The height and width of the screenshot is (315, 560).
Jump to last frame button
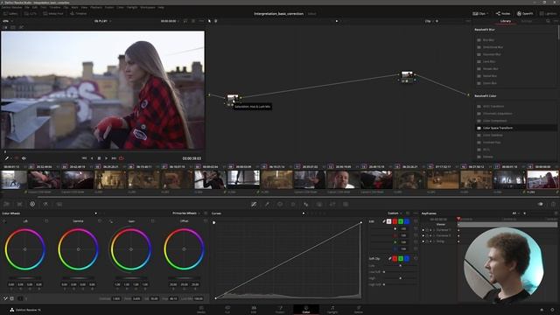(114, 158)
